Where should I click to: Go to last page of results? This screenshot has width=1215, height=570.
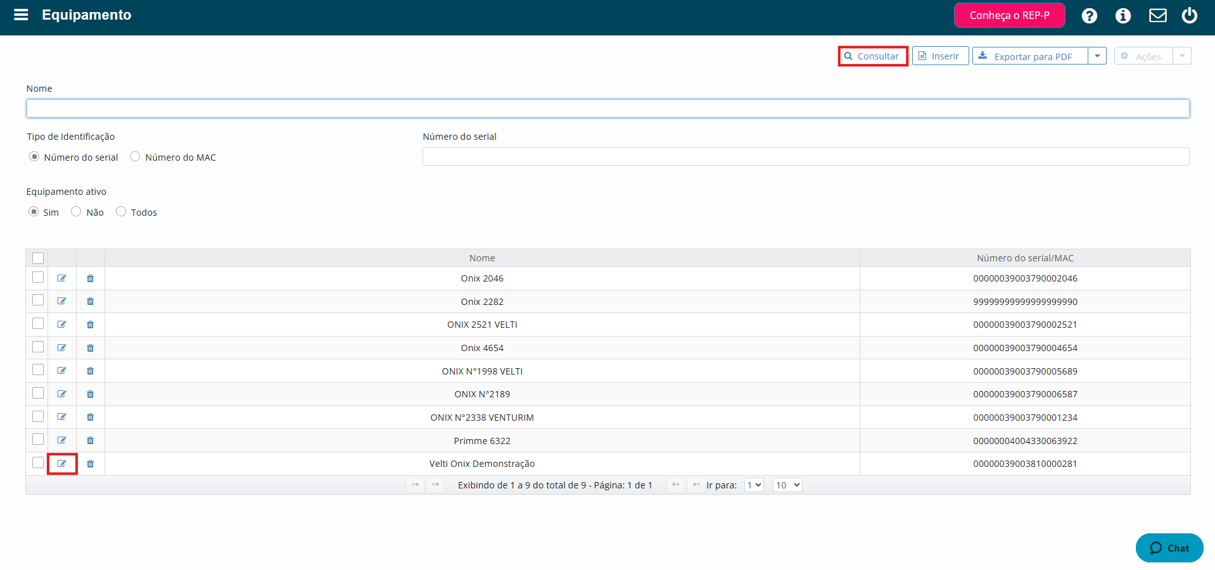pyautogui.click(x=696, y=485)
